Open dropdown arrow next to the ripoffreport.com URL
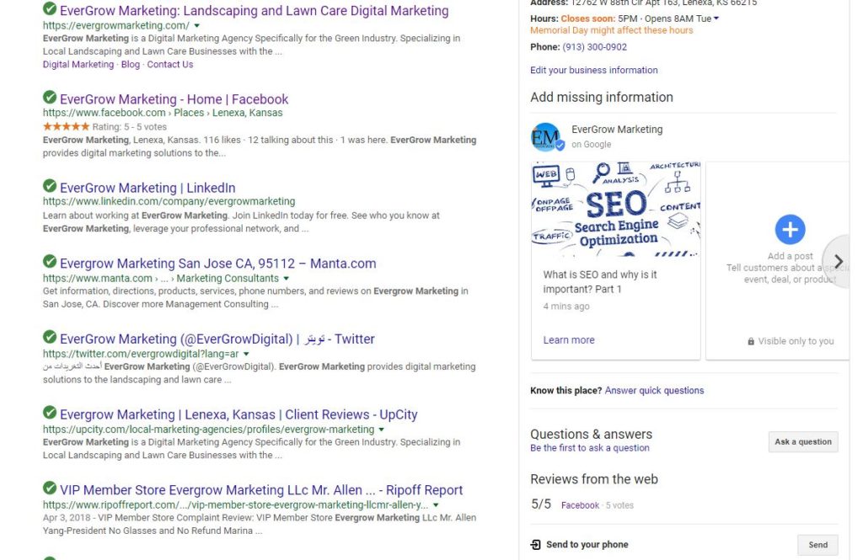This screenshot has width=863, height=560. (436, 505)
